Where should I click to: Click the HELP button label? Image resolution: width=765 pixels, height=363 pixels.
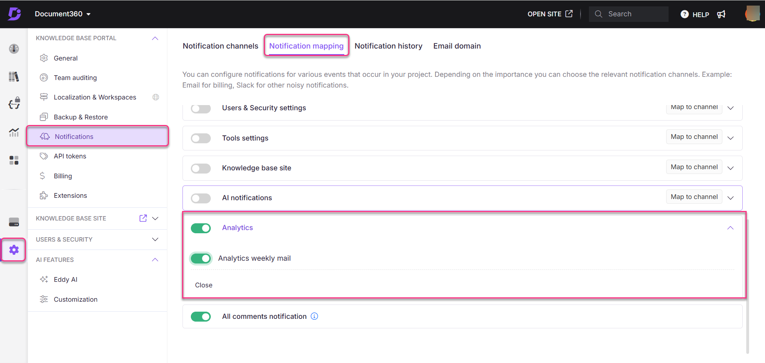coord(701,15)
